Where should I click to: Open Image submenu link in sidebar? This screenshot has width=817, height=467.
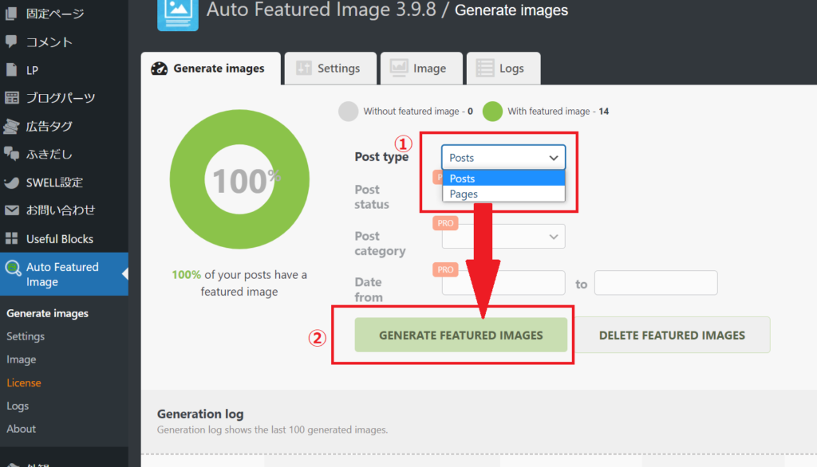click(22, 359)
